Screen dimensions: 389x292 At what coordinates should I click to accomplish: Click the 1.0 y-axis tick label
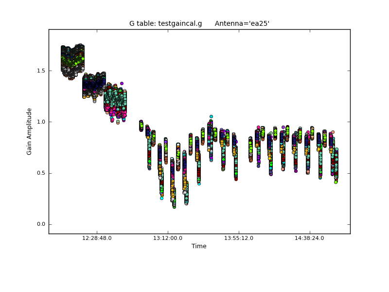(40, 122)
